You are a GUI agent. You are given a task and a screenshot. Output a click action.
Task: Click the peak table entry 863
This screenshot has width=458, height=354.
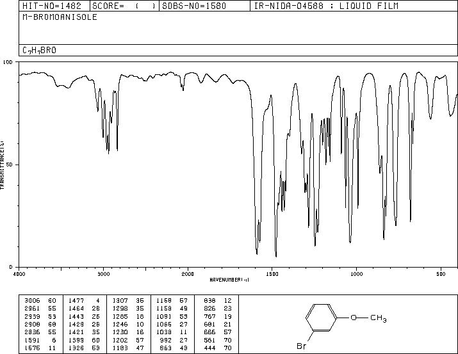pyautogui.click(x=166, y=348)
